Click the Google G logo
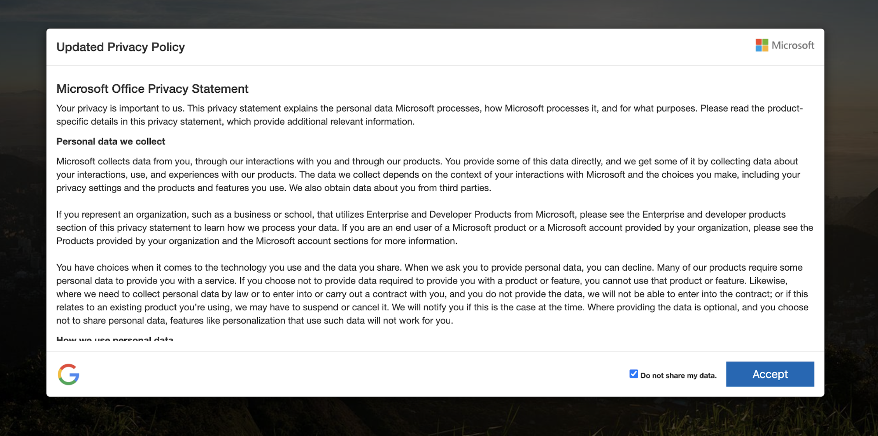The width and height of the screenshot is (878, 436). click(x=69, y=374)
